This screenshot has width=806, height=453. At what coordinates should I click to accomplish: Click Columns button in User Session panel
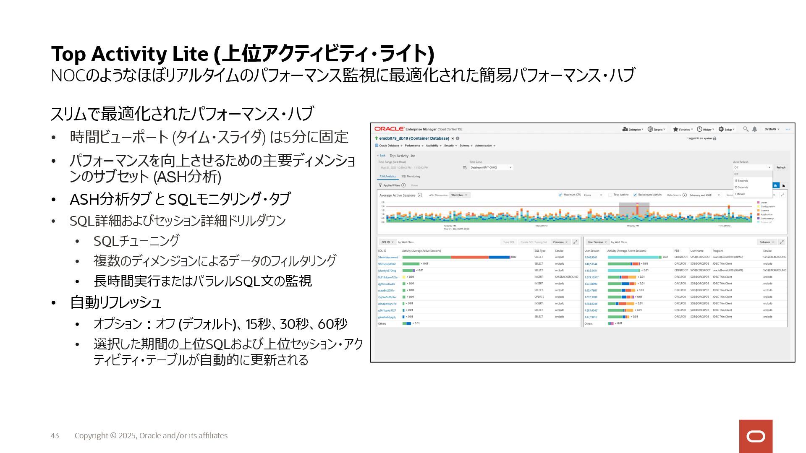(767, 242)
